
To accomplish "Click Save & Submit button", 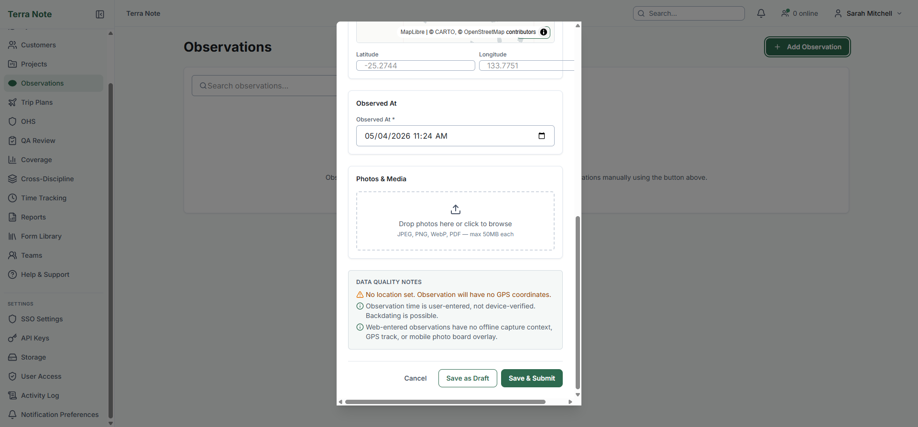I will click(532, 378).
